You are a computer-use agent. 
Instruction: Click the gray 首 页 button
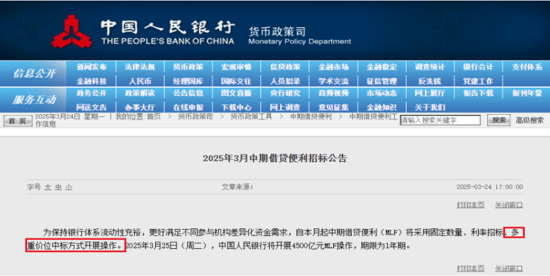18,121
